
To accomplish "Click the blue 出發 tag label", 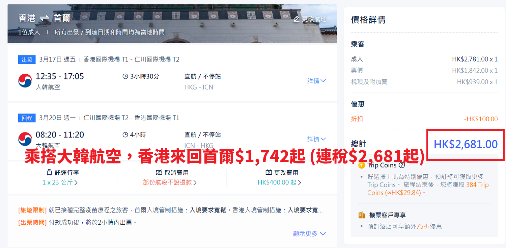I will (27, 60).
